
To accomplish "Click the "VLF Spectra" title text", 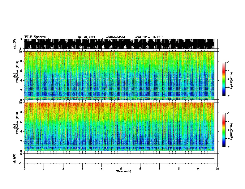I will point(35,37).
